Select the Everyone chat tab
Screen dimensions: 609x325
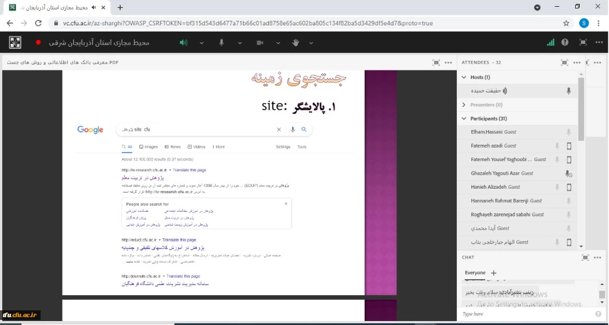click(475, 273)
